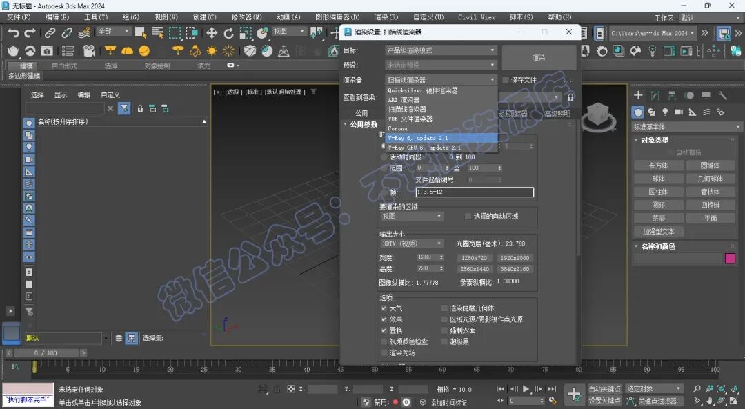Uncheck the 大气 option
The height and width of the screenshot is (409, 745).
pyautogui.click(x=384, y=308)
